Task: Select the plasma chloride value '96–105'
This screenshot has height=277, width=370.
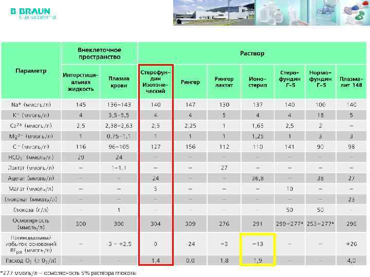Action: tap(119, 147)
